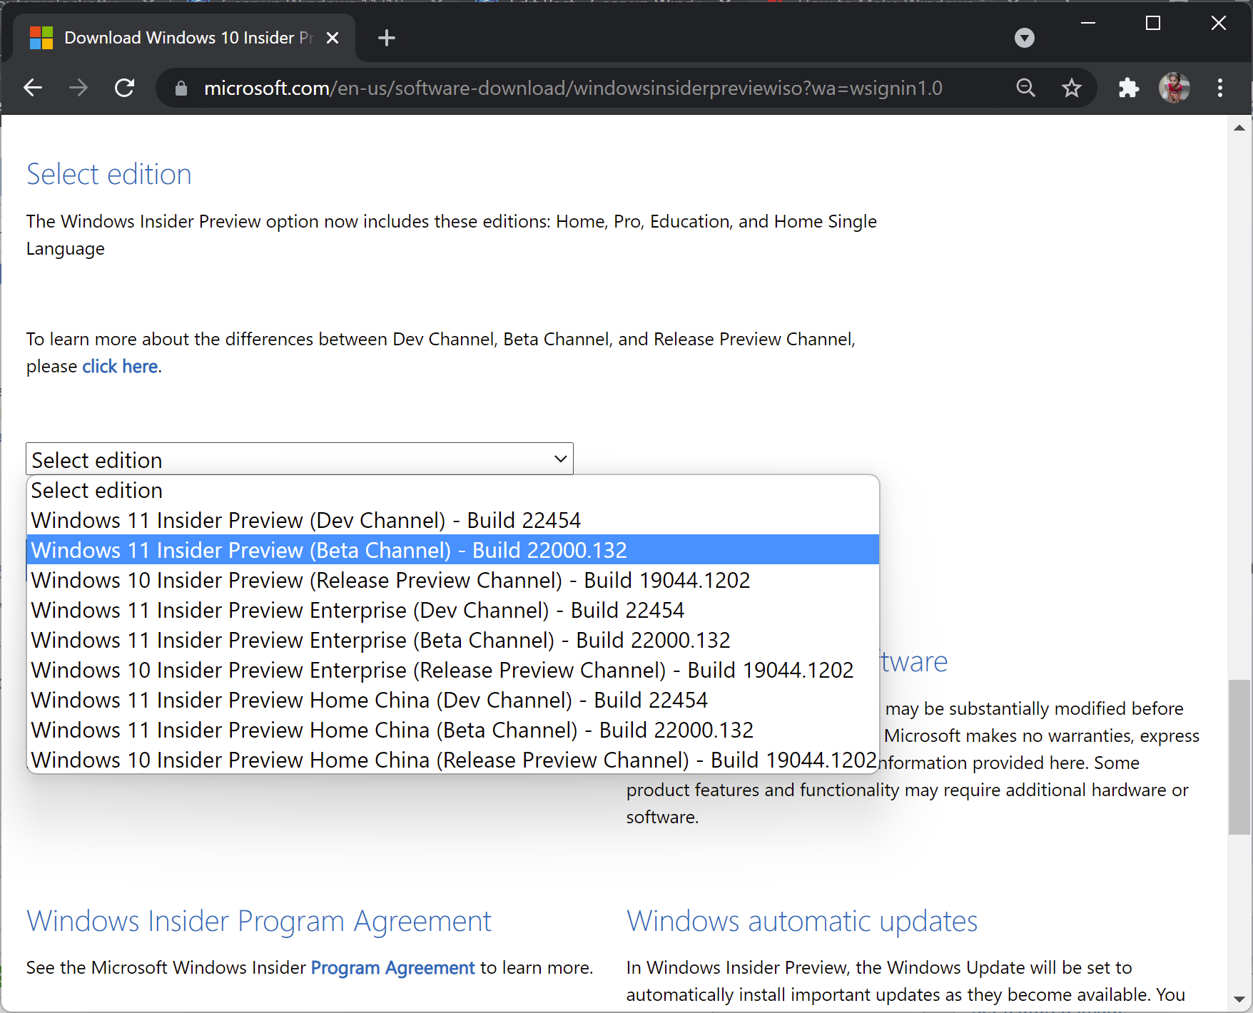The width and height of the screenshot is (1253, 1013).
Task: Minimize the Chrome window
Action: (1087, 23)
